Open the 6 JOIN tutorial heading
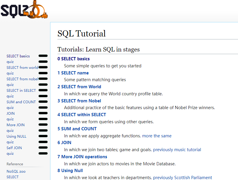Image resolution: width=238 pixels, height=180 pixels. [64, 143]
